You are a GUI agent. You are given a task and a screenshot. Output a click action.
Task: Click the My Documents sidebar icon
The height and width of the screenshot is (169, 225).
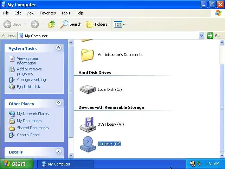point(12,121)
